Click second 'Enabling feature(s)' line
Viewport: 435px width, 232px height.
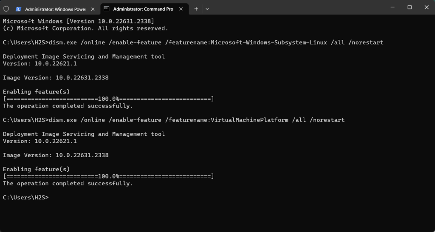[x=37, y=169]
